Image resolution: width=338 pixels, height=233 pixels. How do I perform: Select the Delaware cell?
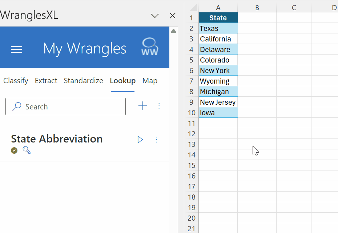pyautogui.click(x=218, y=49)
